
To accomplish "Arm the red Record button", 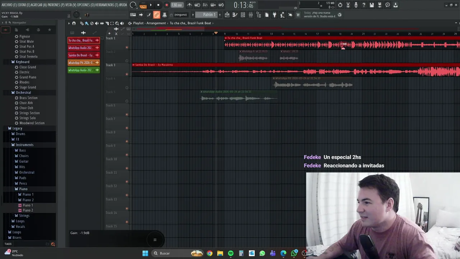I will click(166, 5).
